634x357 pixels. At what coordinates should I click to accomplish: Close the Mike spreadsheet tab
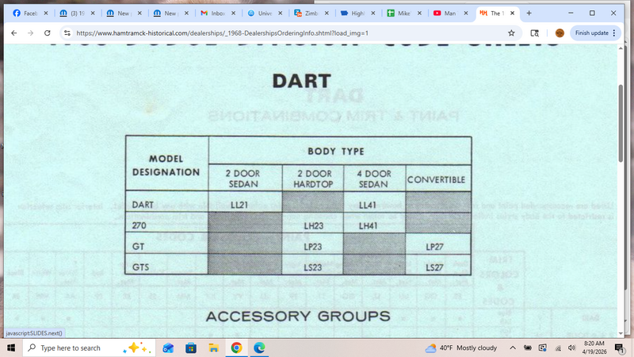pos(420,13)
